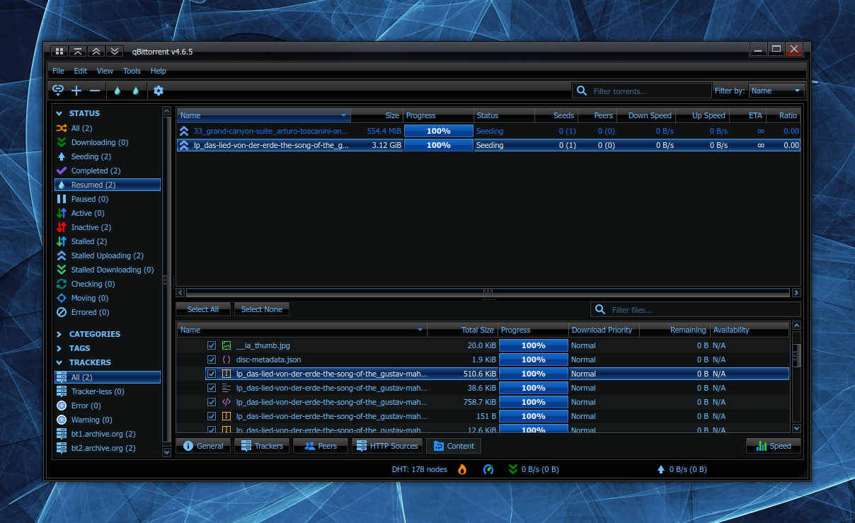The image size is (855, 523).
Task: Show Completed (2) torrents
Action: 108,171
